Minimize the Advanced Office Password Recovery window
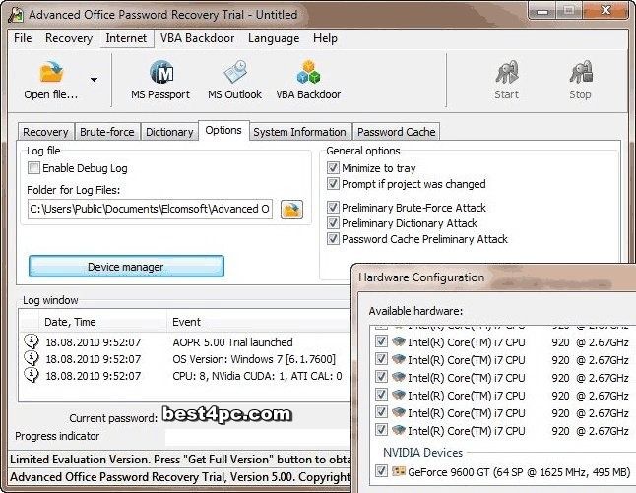 [542, 11]
